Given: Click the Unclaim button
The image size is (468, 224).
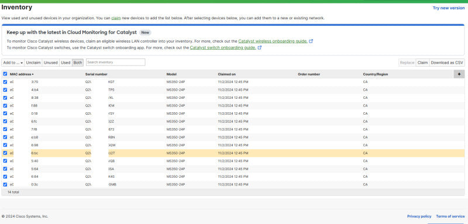Looking at the screenshot, I should coord(33,63).
